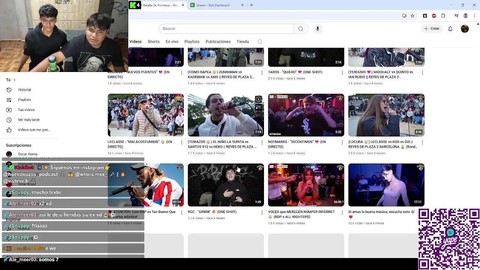The width and height of the screenshot is (480, 270).
Task: Play VOCES que MERECEN ROMPER INTERNET thumbnail
Action: pos(306,185)
